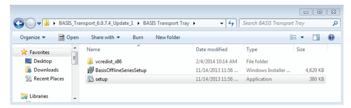Screen dimensions: 351x108
Task: Expand the address bar history dropdown
Action: click(x=222, y=23)
